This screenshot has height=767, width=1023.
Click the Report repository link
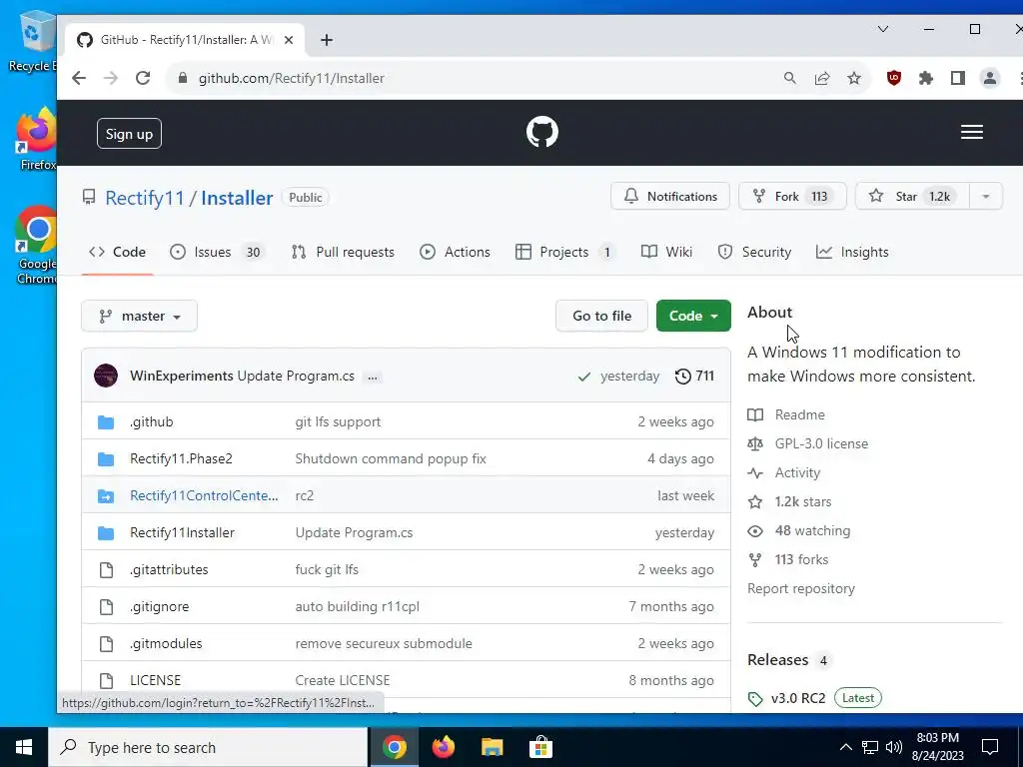tap(800, 588)
